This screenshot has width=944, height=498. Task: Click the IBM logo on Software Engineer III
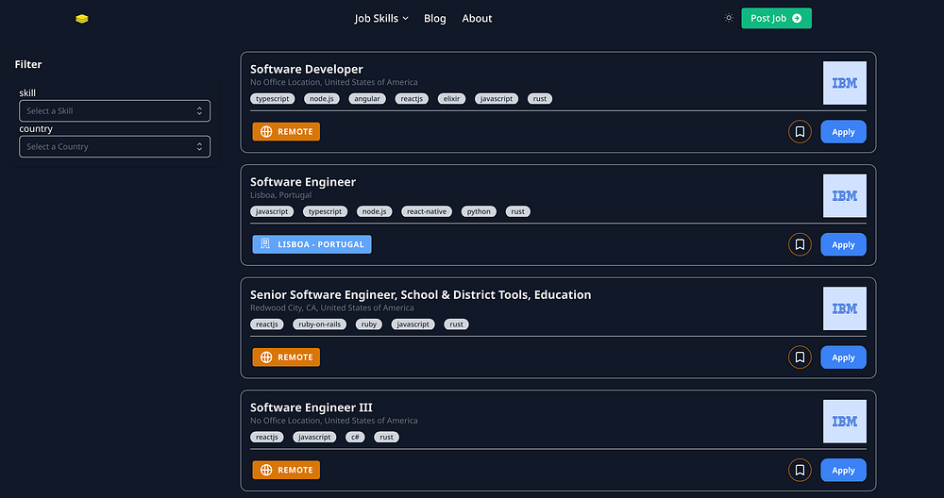(x=844, y=422)
